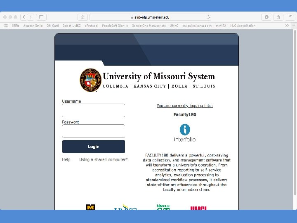Open the eProtocol bookmark
The height and width of the screenshot is (223, 297).
click(x=91, y=26)
